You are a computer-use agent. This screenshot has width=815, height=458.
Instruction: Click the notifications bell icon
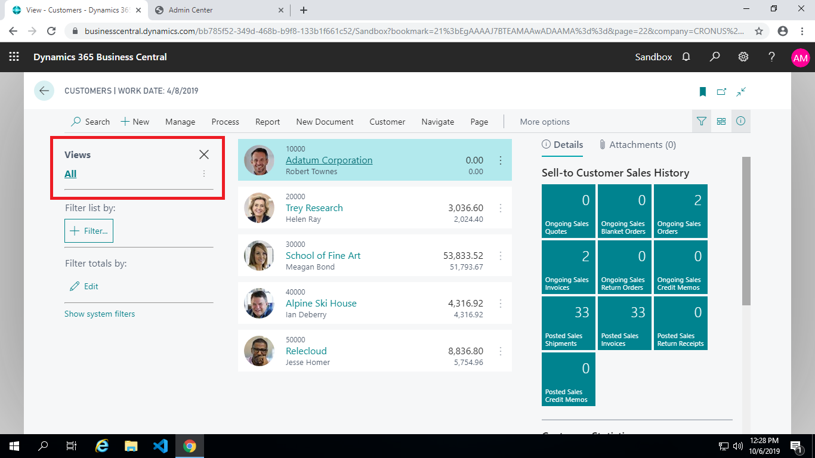click(686, 57)
